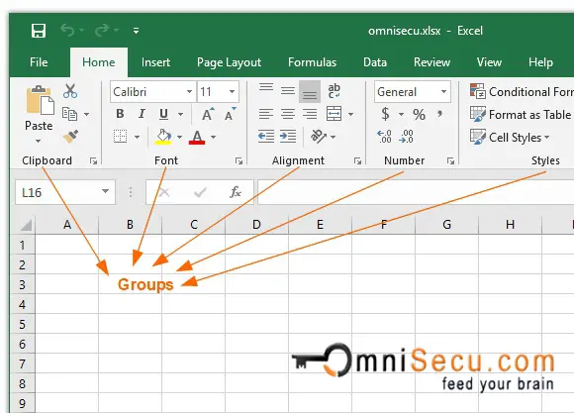Open the Font Color dropdown arrow

214,137
